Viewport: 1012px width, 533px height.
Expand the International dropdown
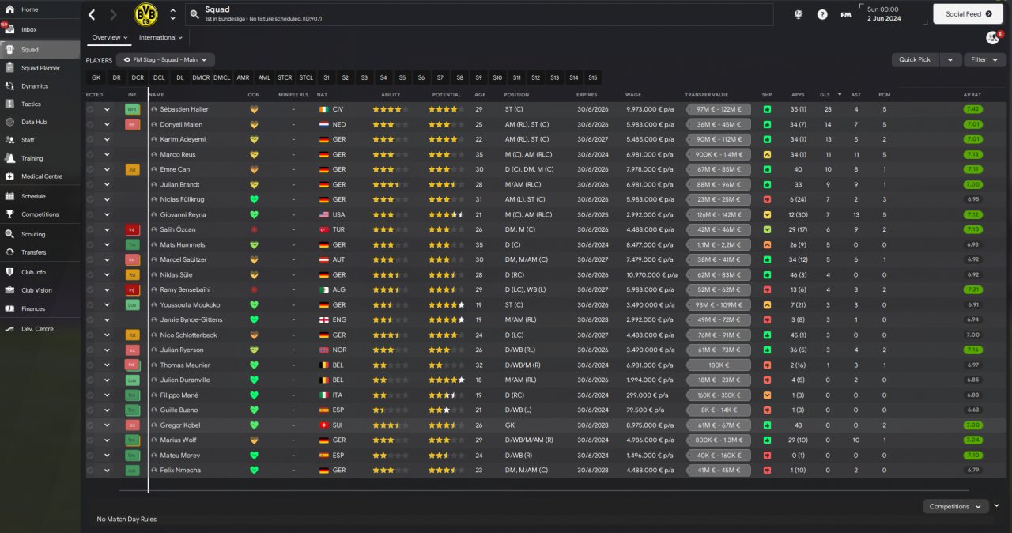[160, 37]
